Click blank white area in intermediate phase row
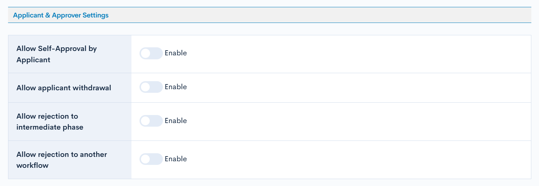The image size is (539, 186). click(347, 122)
